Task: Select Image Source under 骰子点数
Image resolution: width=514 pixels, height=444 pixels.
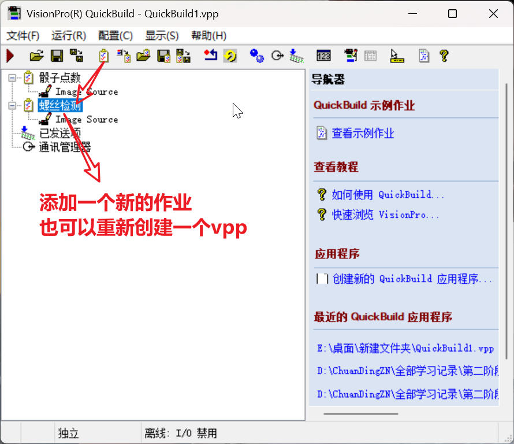Action: (87, 92)
